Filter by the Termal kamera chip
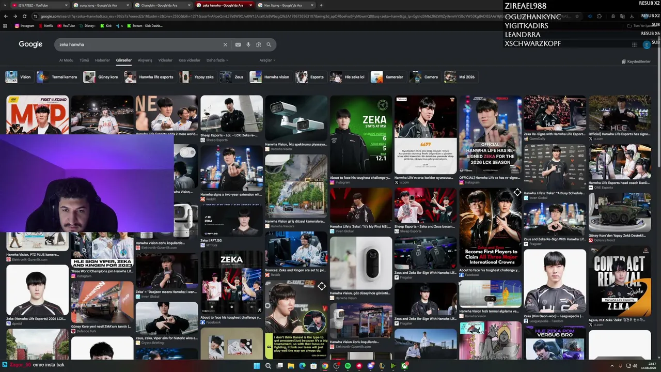Viewport: 661px width, 372px height. pyautogui.click(x=58, y=77)
